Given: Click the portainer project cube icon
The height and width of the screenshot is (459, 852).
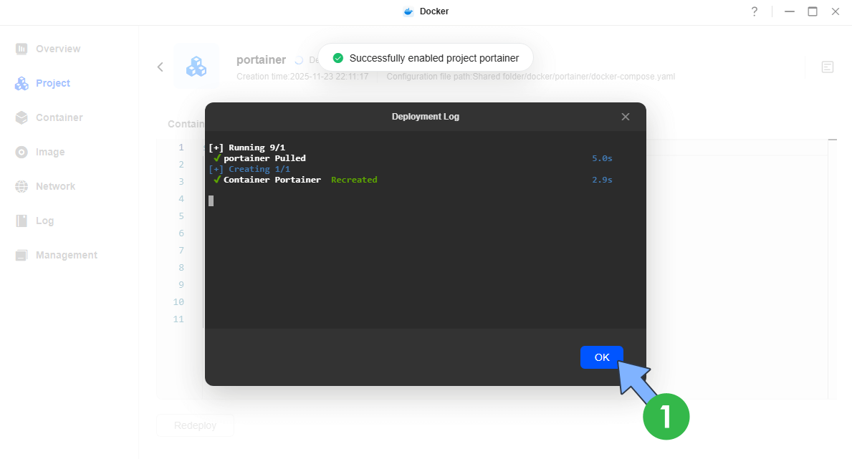Looking at the screenshot, I should pos(196,66).
